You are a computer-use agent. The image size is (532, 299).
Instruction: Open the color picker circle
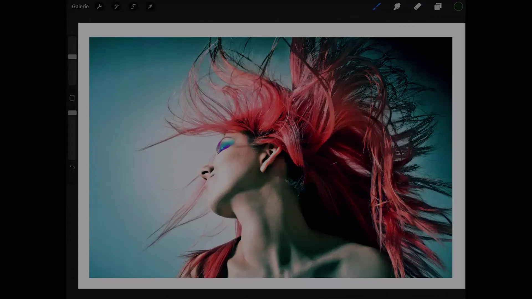click(458, 6)
